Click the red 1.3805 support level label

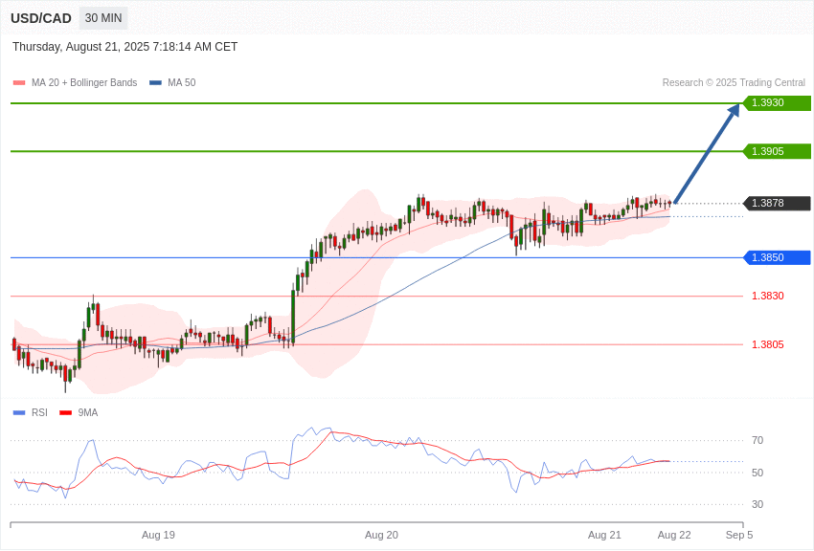pos(767,344)
